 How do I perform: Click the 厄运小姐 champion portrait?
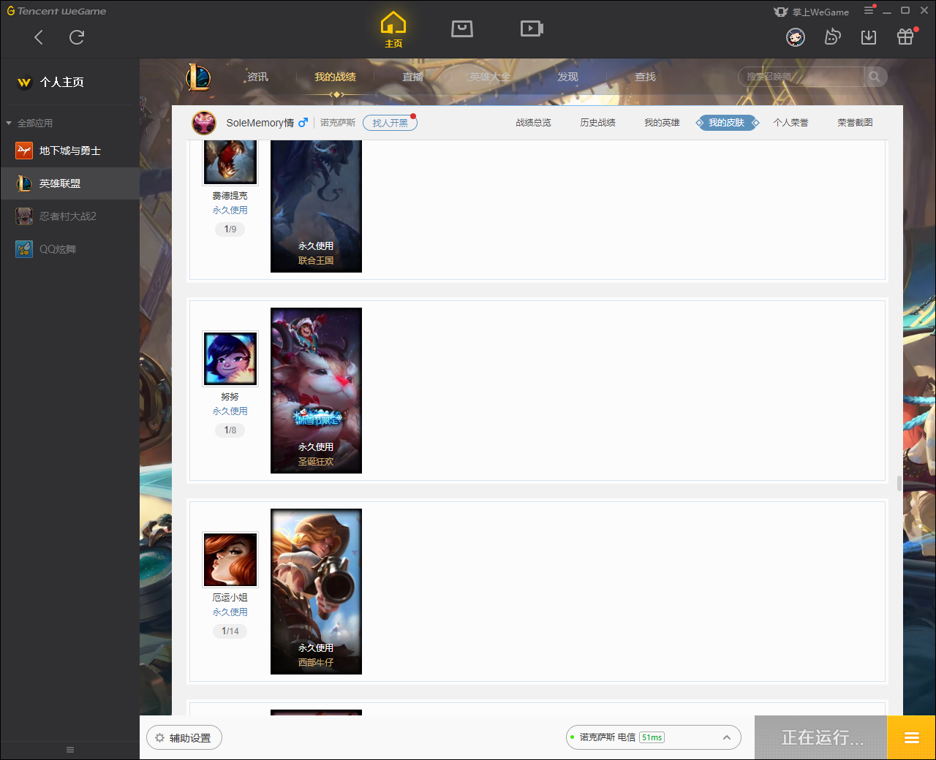click(230, 559)
